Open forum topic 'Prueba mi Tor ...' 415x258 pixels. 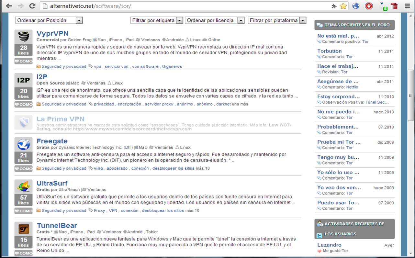(339, 142)
